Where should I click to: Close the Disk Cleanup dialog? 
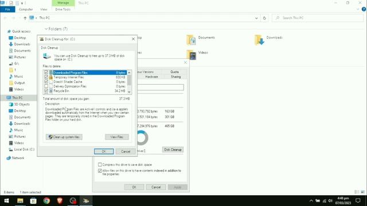pos(133,39)
